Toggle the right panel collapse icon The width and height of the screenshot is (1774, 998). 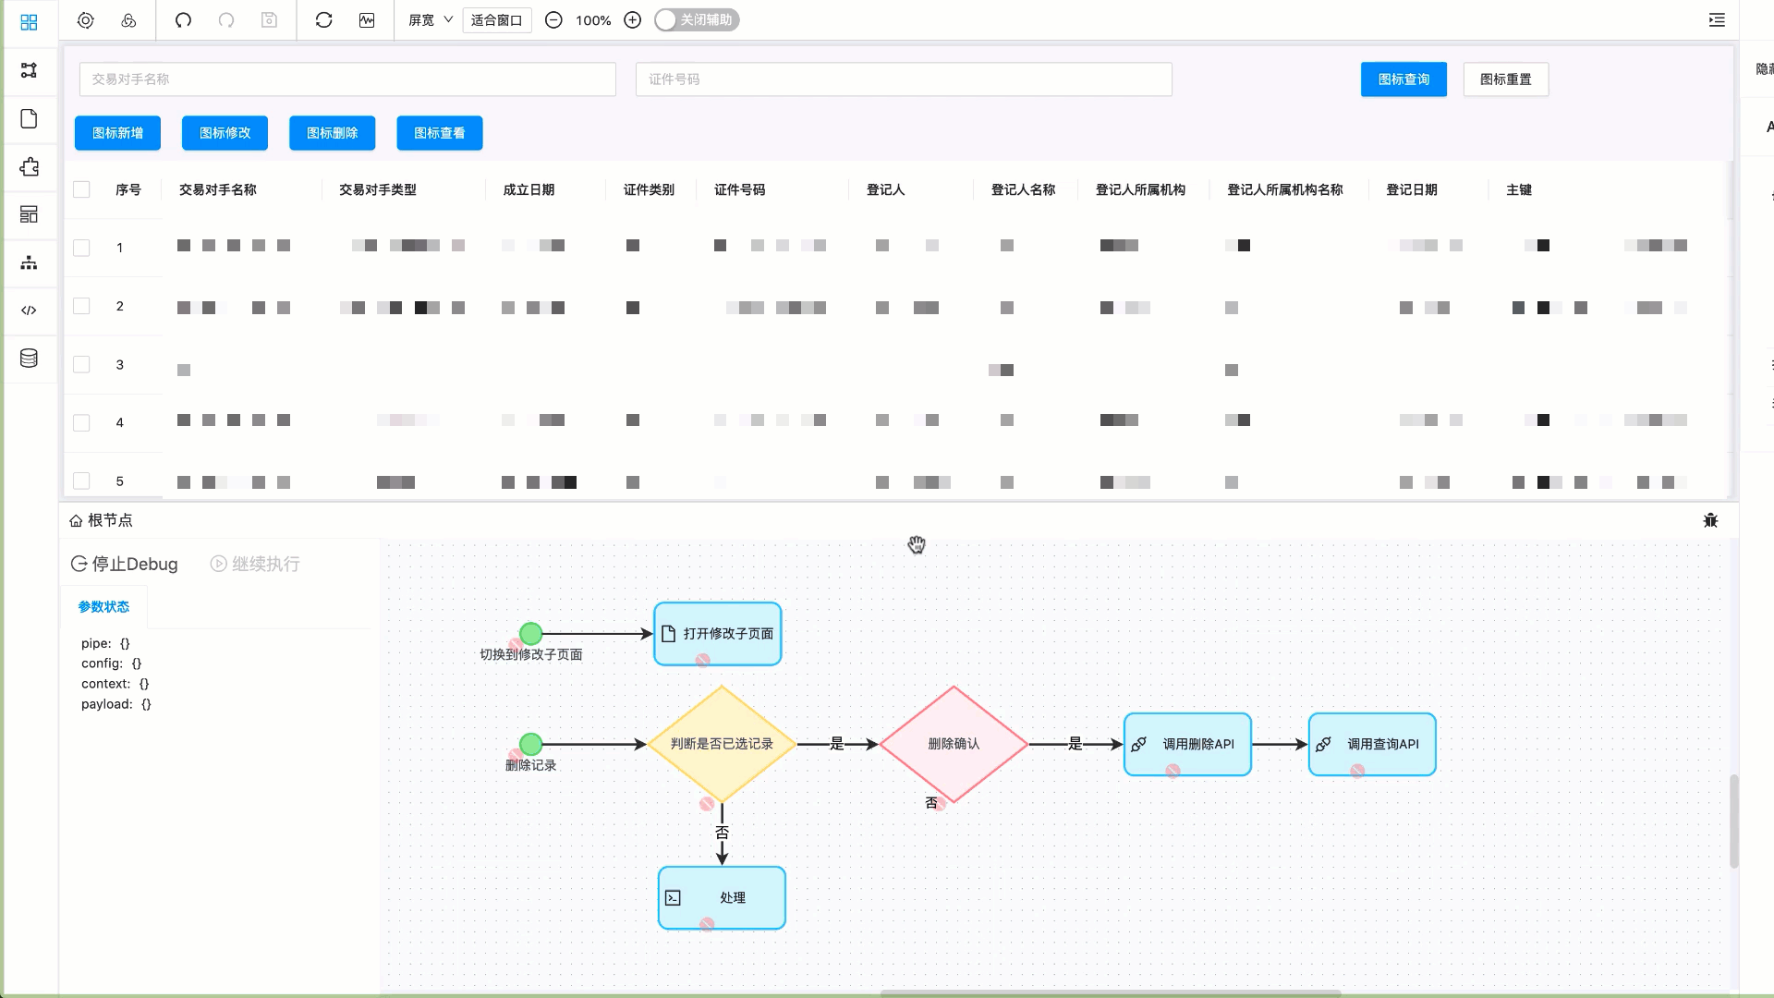(1717, 20)
